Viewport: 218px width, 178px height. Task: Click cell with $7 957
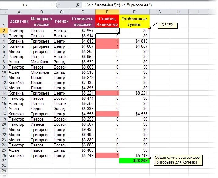tap(83, 31)
